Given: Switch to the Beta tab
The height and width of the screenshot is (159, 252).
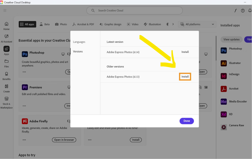Looking at the screenshot, I should (45, 24).
